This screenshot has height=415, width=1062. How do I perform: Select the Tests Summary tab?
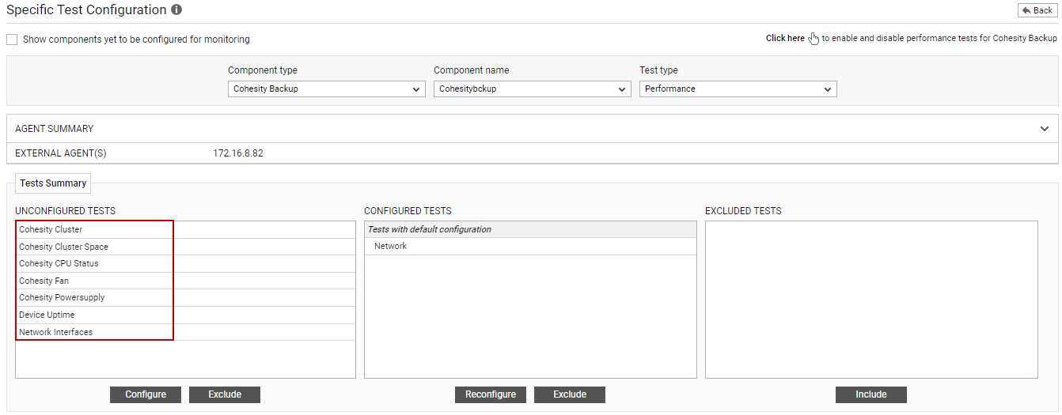[53, 183]
